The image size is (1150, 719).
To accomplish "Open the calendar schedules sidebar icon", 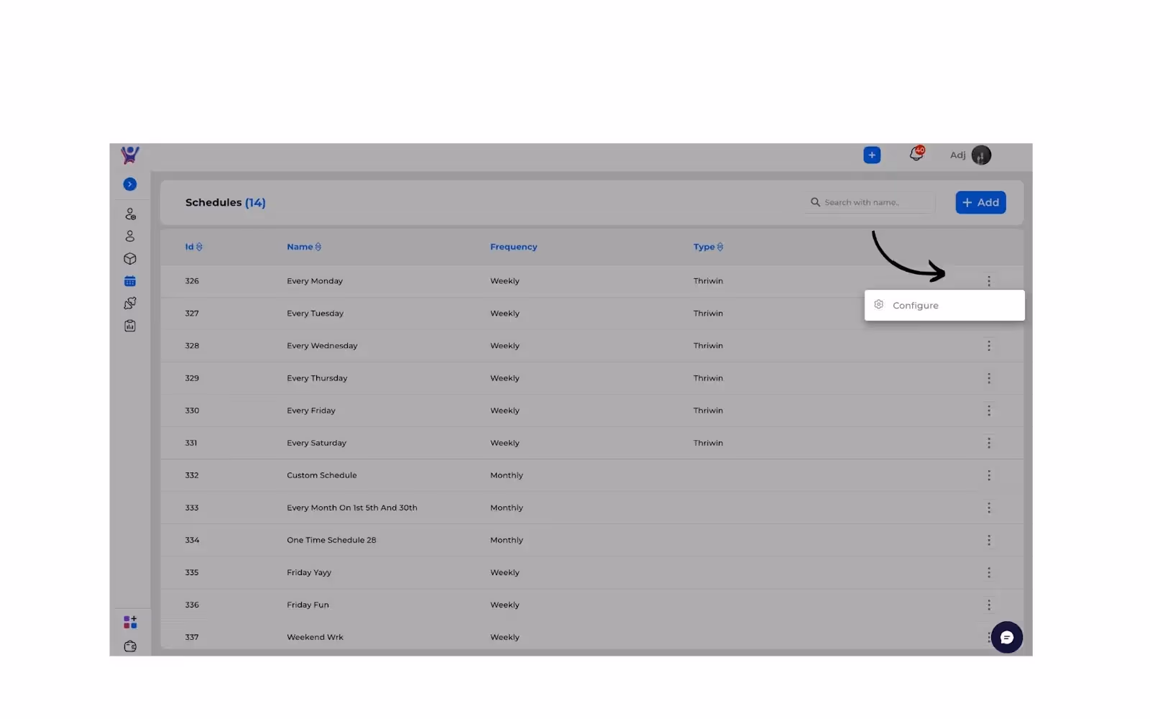I will click(130, 281).
